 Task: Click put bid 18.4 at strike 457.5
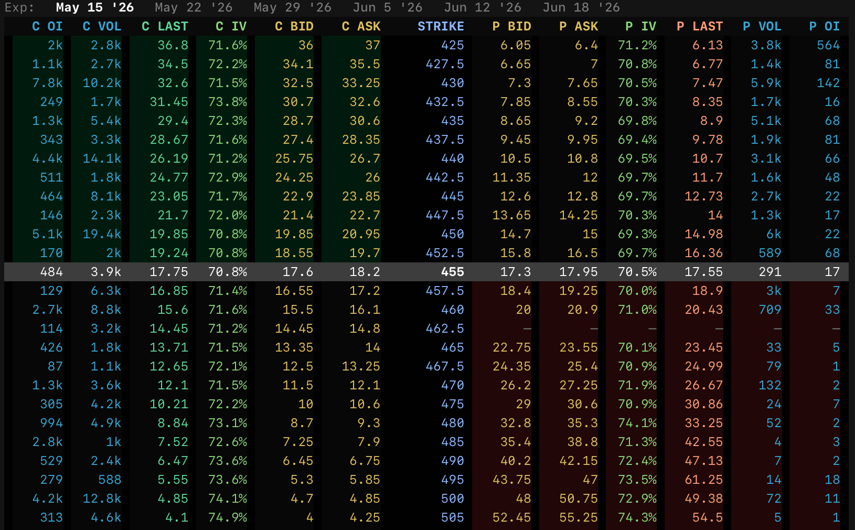click(515, 291)
